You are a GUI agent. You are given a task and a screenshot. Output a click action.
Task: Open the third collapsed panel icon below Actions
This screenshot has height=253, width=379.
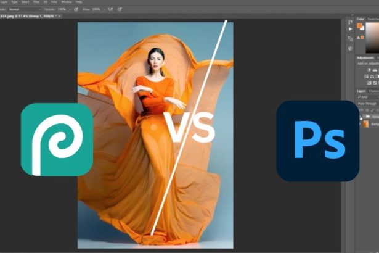[350, 38]
